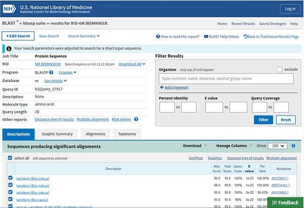
Task: Click Distance tree of results above the table
Action: coord(246,158)
